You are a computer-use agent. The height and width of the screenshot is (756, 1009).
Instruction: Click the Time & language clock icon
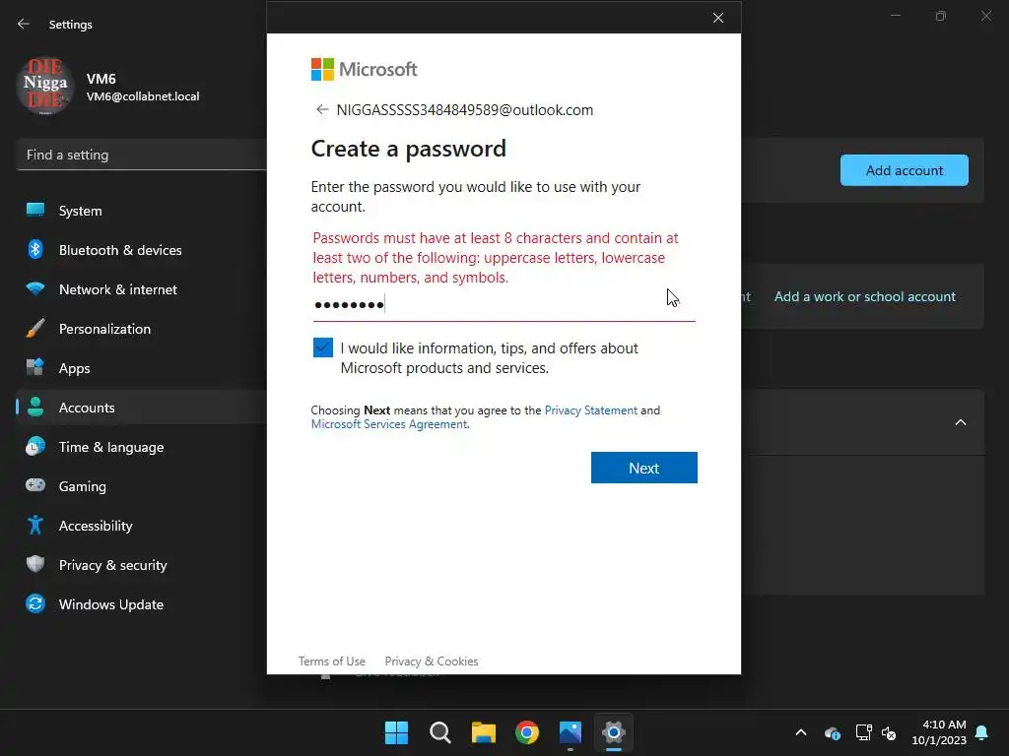[x=35, y=446]
